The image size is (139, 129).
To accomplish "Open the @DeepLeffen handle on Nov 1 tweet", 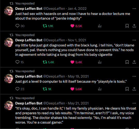I will [x=54, y=40].
